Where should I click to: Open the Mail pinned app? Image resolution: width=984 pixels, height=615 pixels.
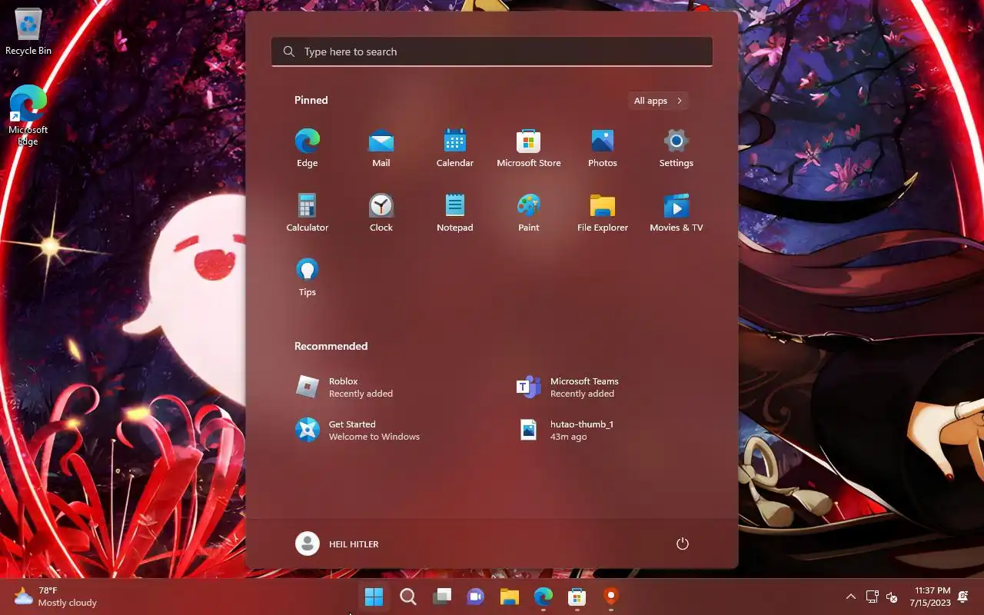coord(381,148)
